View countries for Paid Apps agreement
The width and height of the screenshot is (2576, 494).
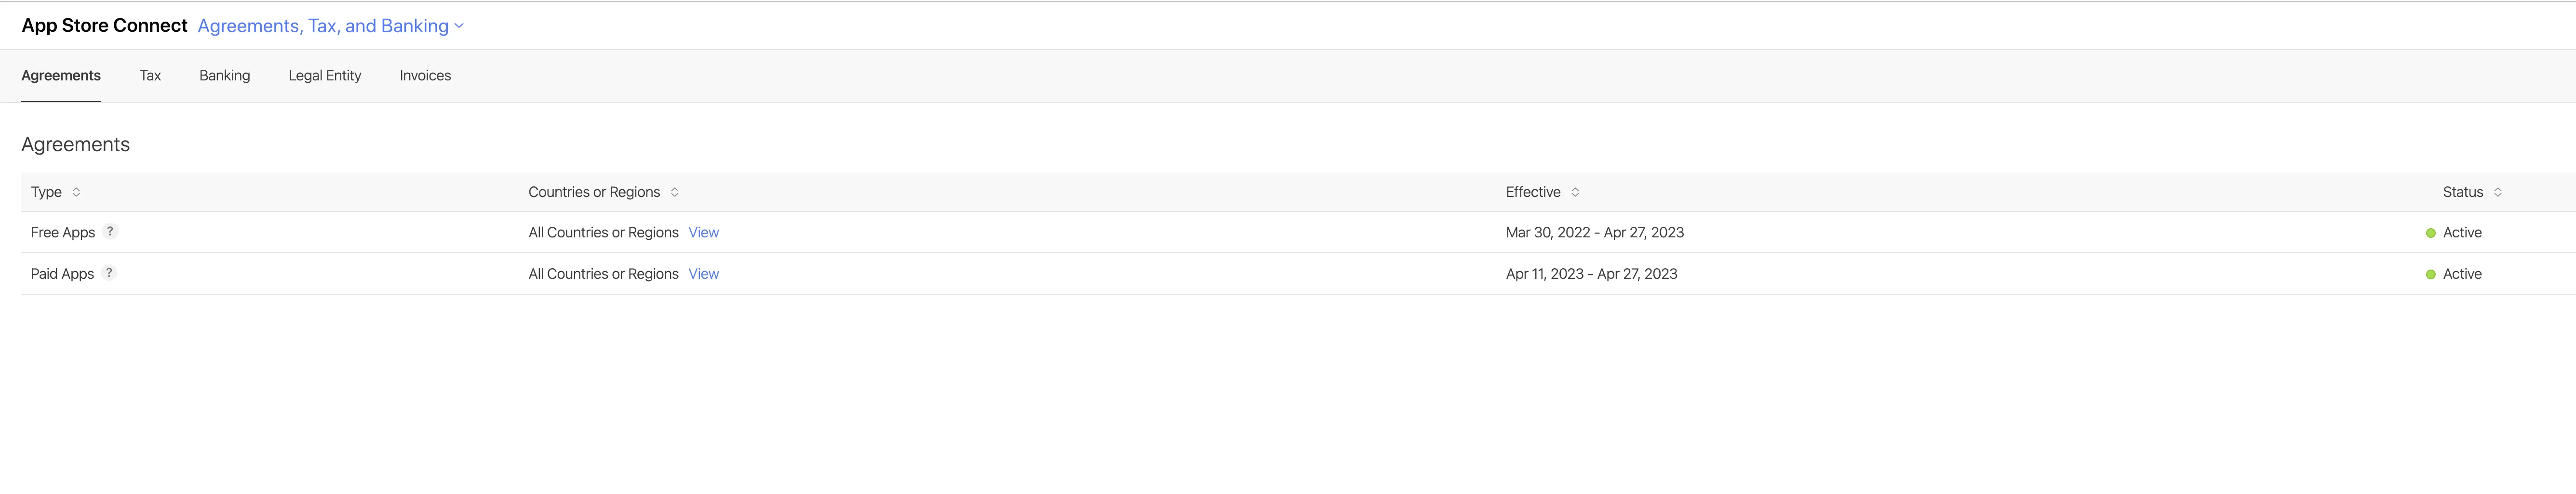pos(704,273)
